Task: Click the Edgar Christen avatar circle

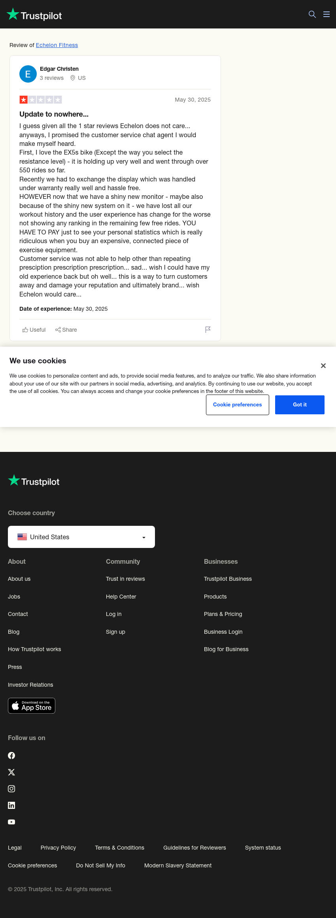Action: (x=28, y=74)
